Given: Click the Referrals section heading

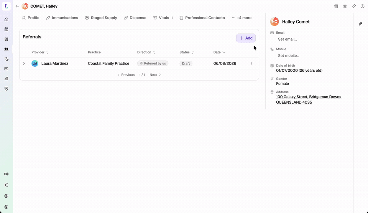Looking at the screenshot, I should click(x=32, y=37).
